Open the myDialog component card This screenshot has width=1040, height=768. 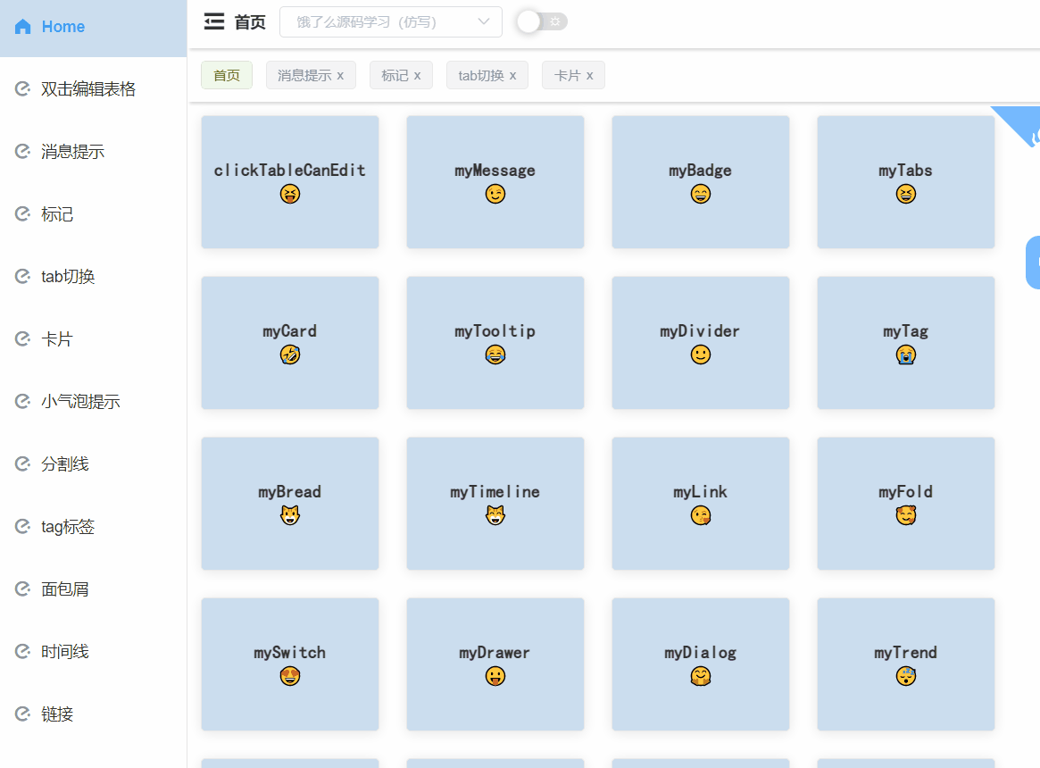tap(700, 664)
